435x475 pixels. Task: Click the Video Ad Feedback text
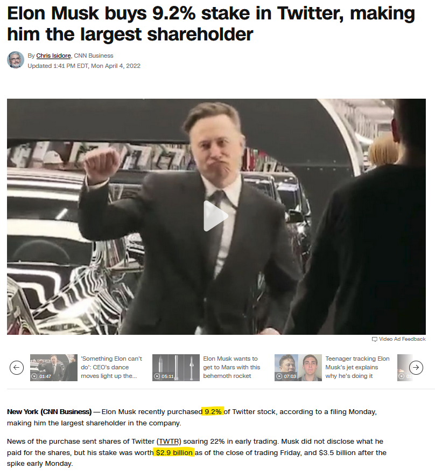point(402,339)
